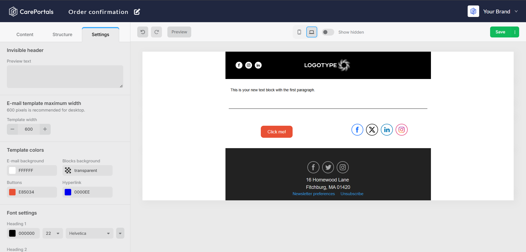526x252 pixels.
Task: Select the desktop view icon
Action: coord(312,32)
